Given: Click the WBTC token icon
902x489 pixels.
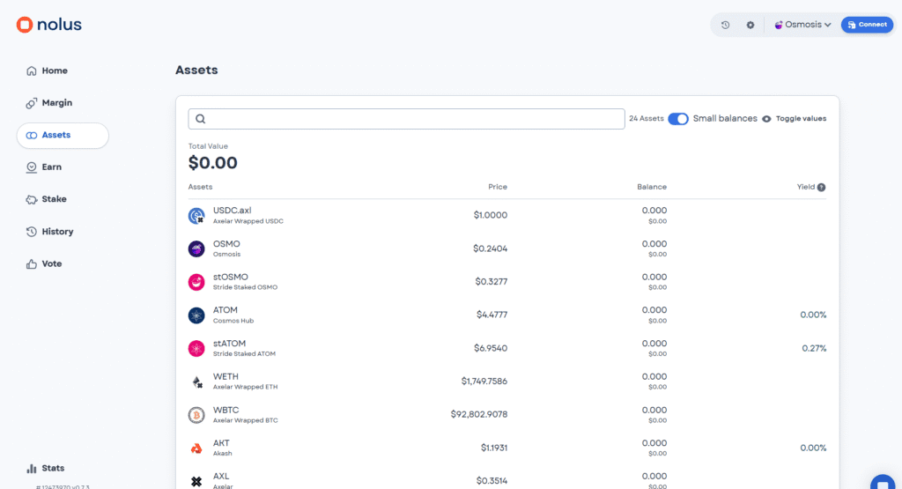Looking at the screenshot, I should tap(196, 415).
